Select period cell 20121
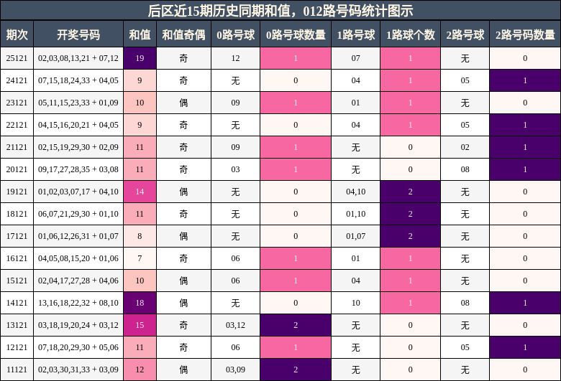Image resolution: width=561 pixels, height=381 pixels. [x=17, y=169]
